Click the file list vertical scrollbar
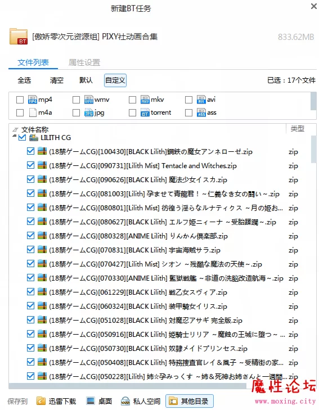319x410 pixels. [313, 149]
